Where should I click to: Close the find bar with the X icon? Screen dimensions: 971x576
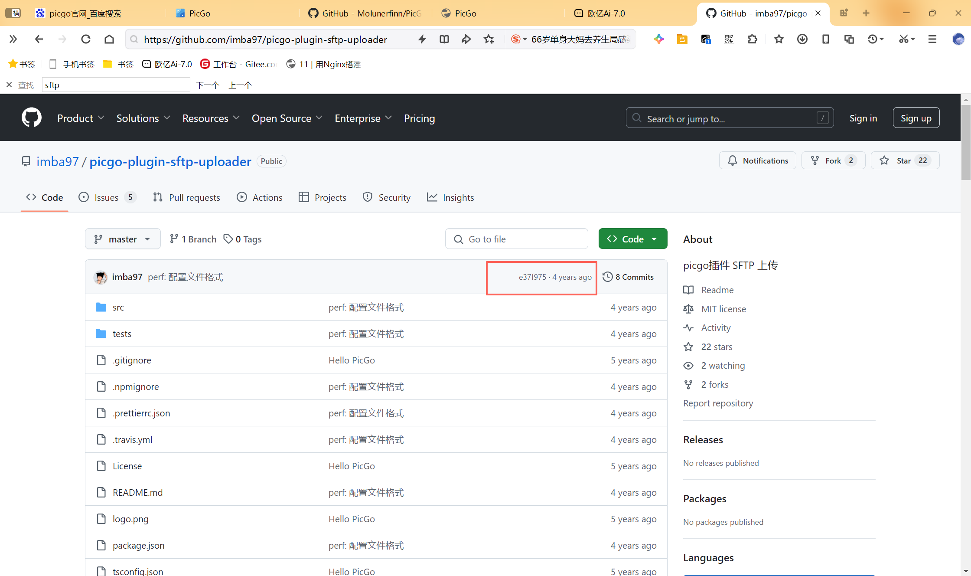[9, 85]
